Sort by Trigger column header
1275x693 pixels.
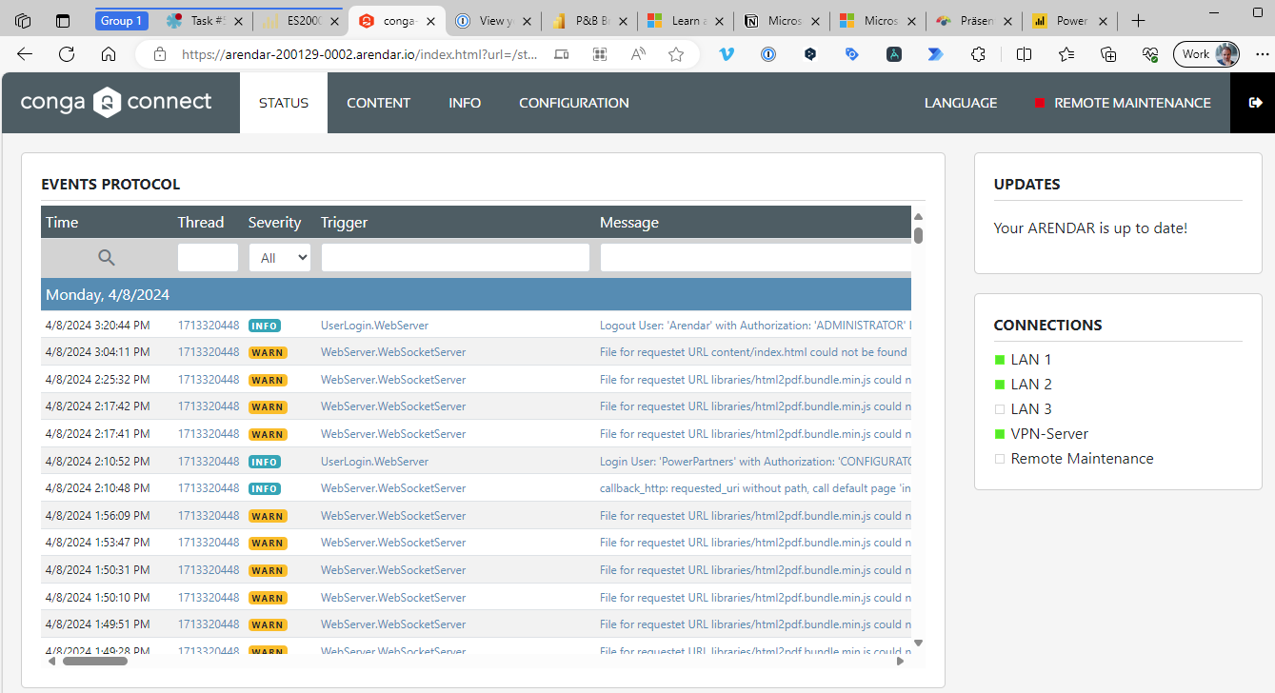tap(344, 222)
